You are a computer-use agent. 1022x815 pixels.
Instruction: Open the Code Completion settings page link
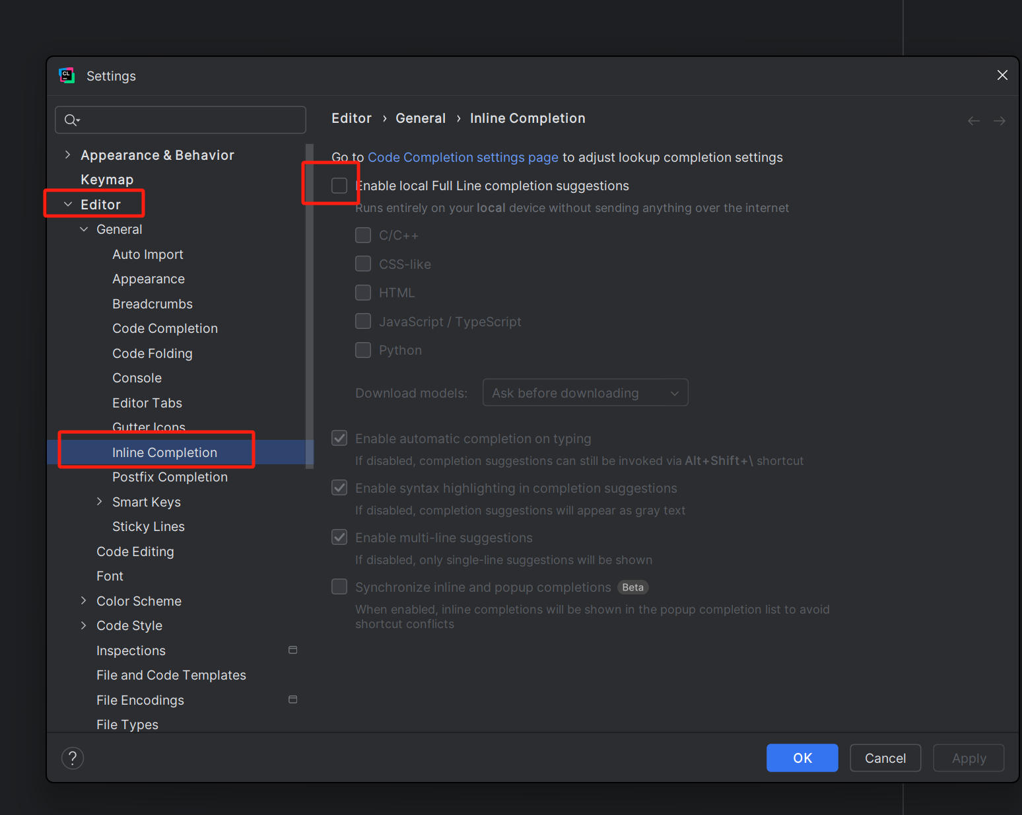[463, 158]
